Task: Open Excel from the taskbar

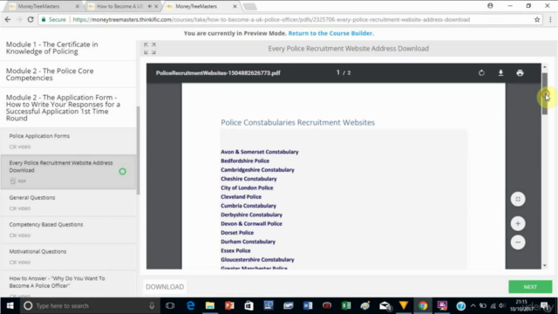Action: (346, 305)
